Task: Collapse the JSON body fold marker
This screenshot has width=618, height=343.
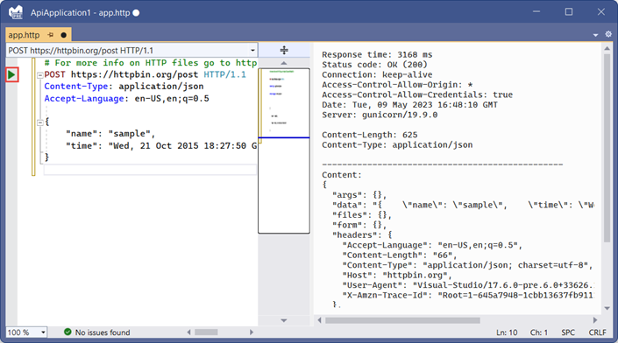Action: pyautogui.click(x=39, y=122)
